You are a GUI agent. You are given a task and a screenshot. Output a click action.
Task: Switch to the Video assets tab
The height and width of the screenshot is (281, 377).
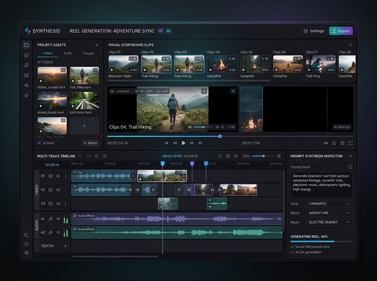click(x=47, y=53)
